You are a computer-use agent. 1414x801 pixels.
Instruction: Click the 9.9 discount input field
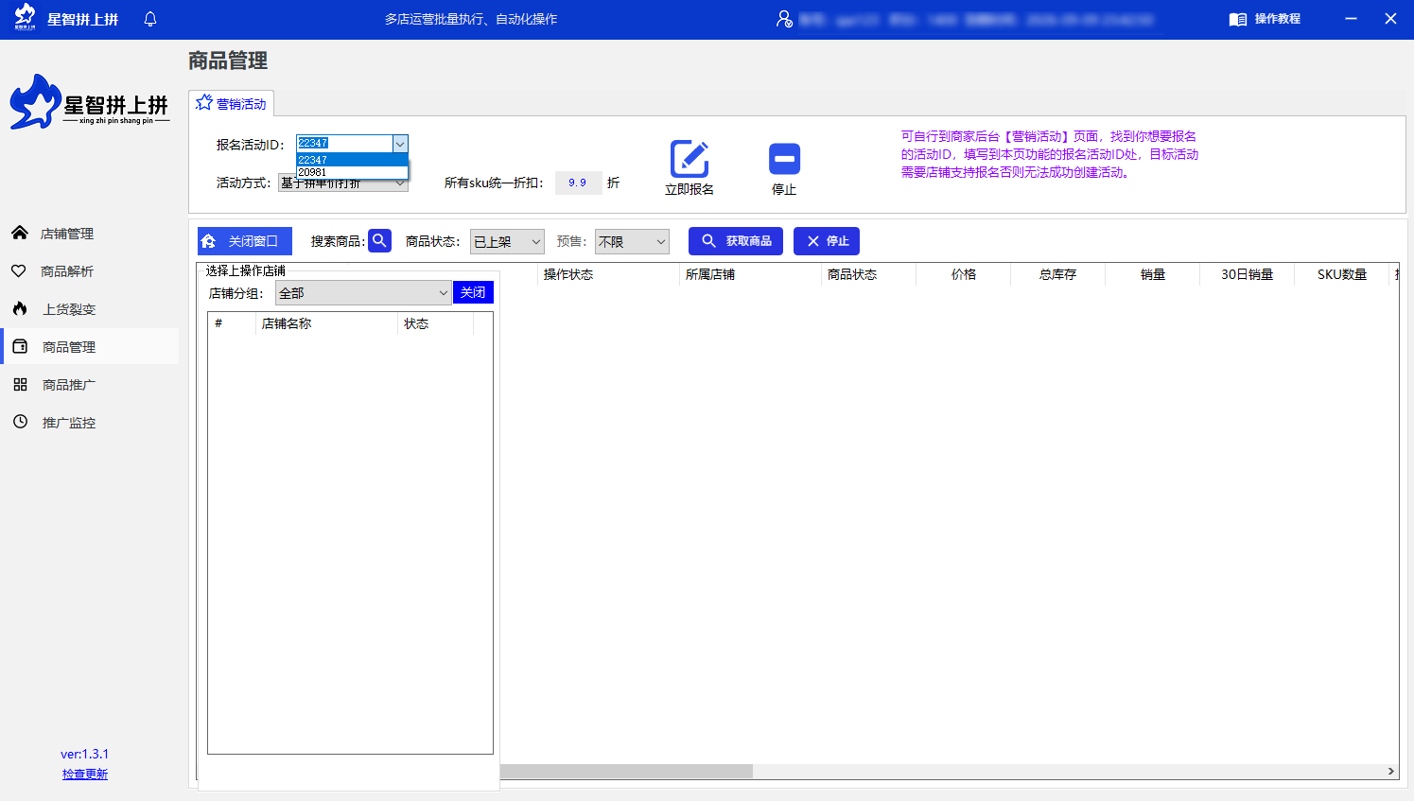pyautogui.click(x=578, y=183)
